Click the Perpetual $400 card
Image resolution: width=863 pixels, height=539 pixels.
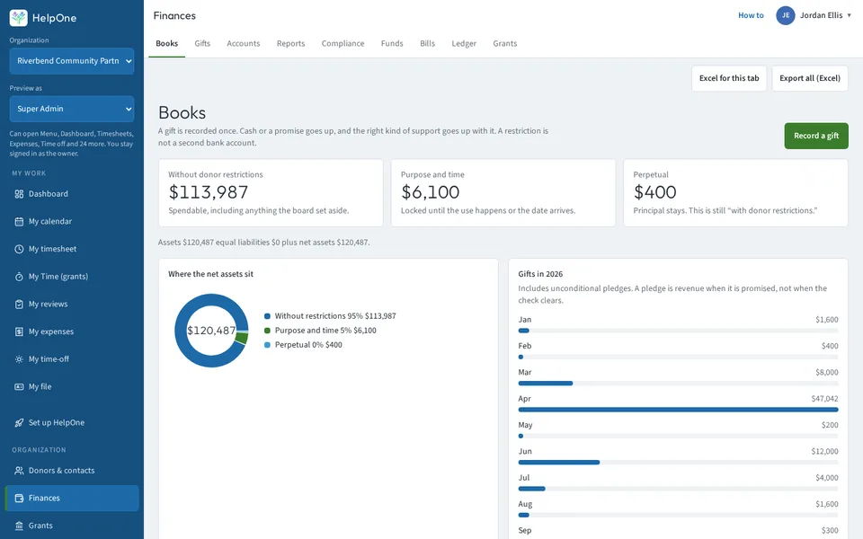[x=735, y=193]
